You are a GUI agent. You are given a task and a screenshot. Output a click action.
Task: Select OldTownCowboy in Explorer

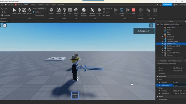point(172,41)
